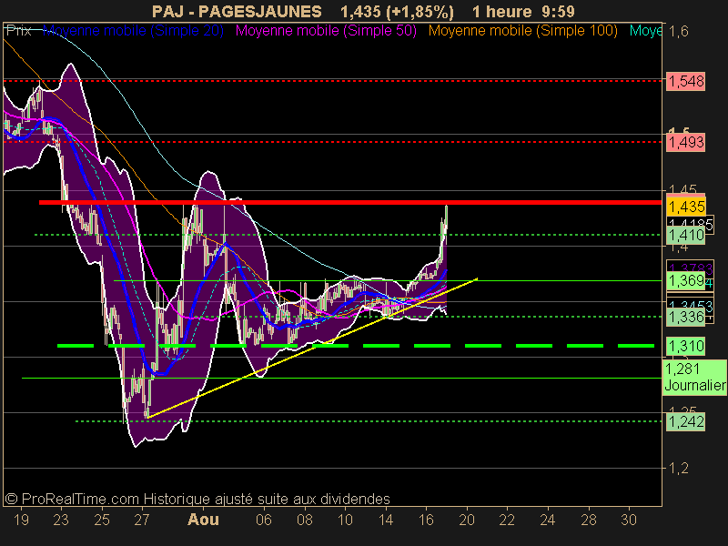Image resolution: width=728 pixels, height=546 pixels.
Task: Click date 19 on the time axis
Action: [x=21, y=520]
